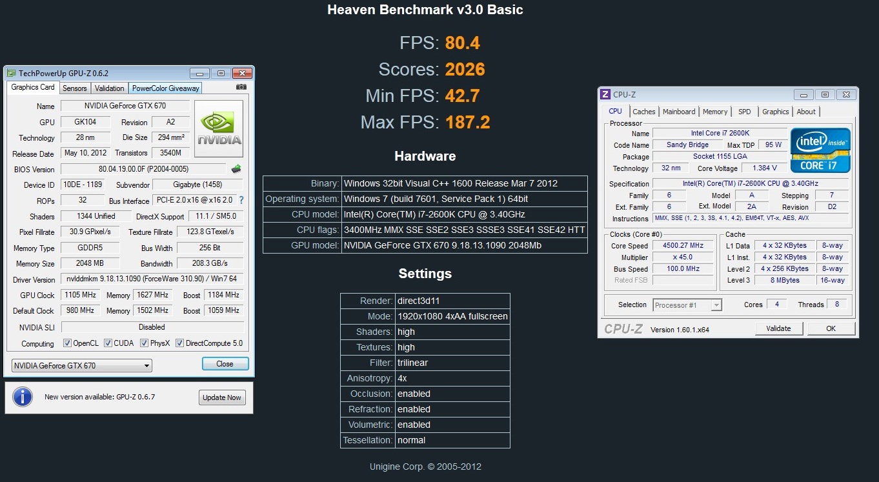Click the Scores value 2026
879x482 pixels.
[x=465, y=69]
